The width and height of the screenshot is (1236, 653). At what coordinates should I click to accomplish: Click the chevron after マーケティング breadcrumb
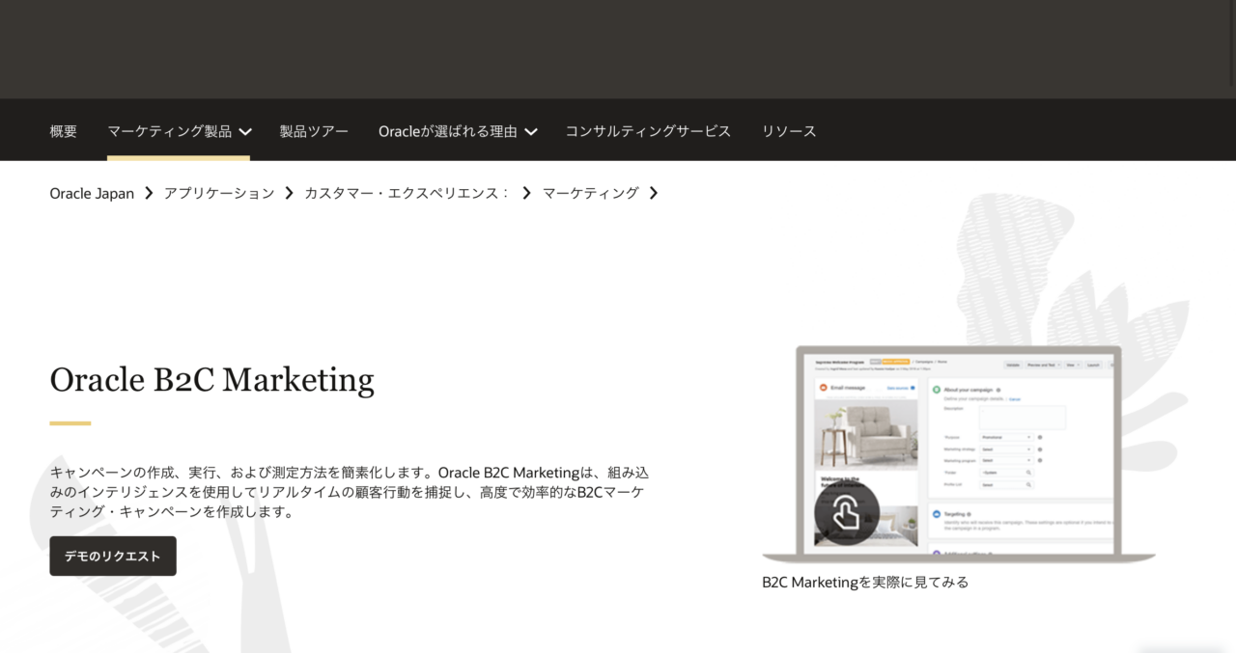(654, 193)
